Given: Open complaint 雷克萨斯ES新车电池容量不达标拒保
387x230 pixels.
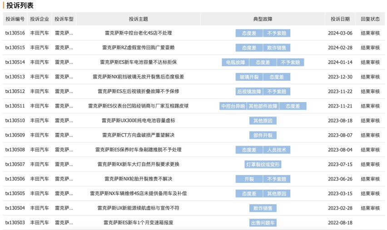Looking at the screenshot, I should (138, 62).
